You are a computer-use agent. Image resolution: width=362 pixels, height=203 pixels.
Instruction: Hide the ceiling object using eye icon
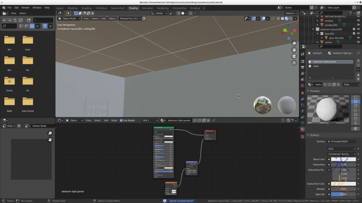pyautogui.click(x=358, y=42)
